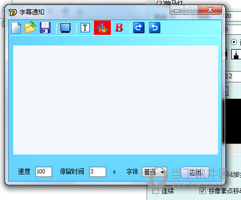This screenshot has height=200, width=241.
Task: Close the 字幕通知 window
Action: (210, 10)
